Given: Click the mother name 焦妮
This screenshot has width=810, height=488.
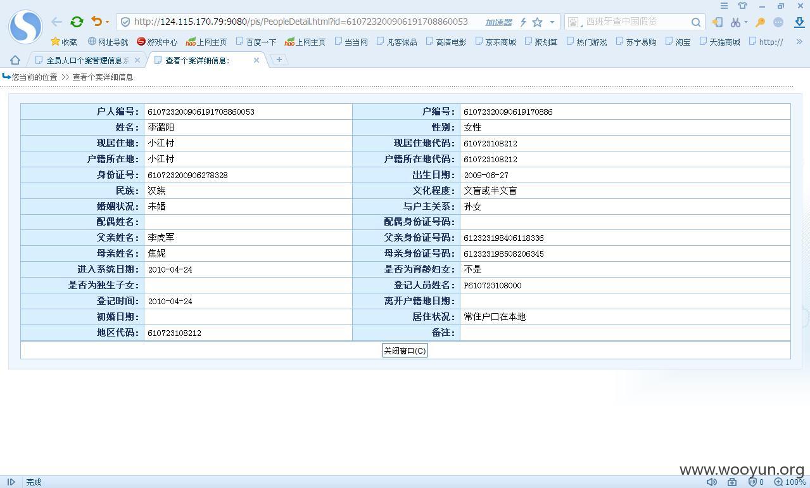Looking at the screenshot, I should click(156, 254).
